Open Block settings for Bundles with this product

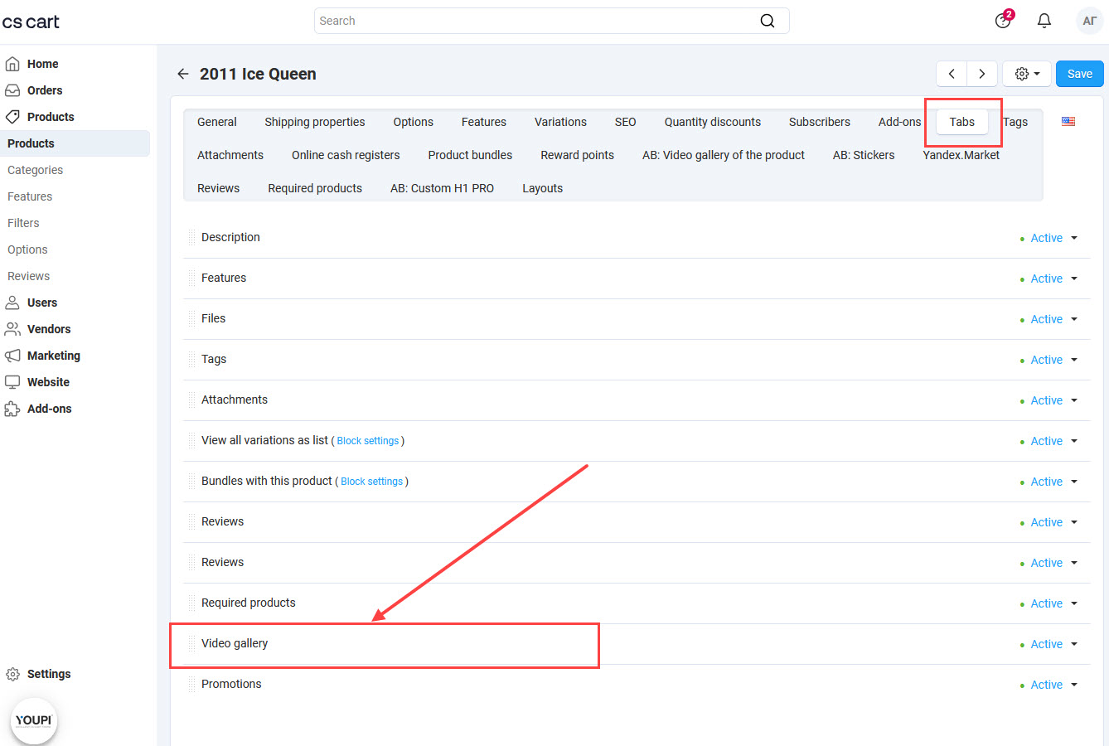coord(371,481)
